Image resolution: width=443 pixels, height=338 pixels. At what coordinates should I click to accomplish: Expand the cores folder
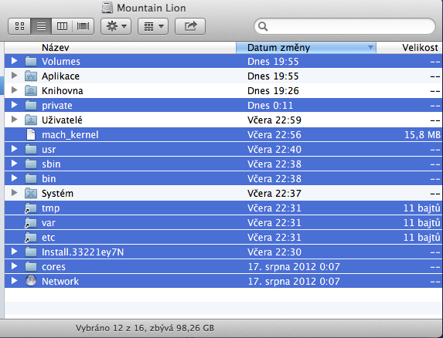[x=14, y=266]
